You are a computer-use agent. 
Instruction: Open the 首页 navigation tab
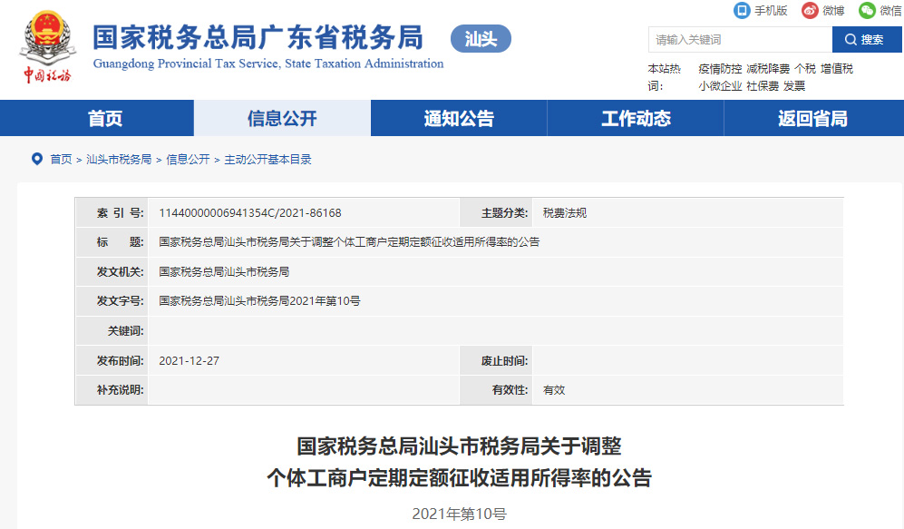tap(105, 119)
